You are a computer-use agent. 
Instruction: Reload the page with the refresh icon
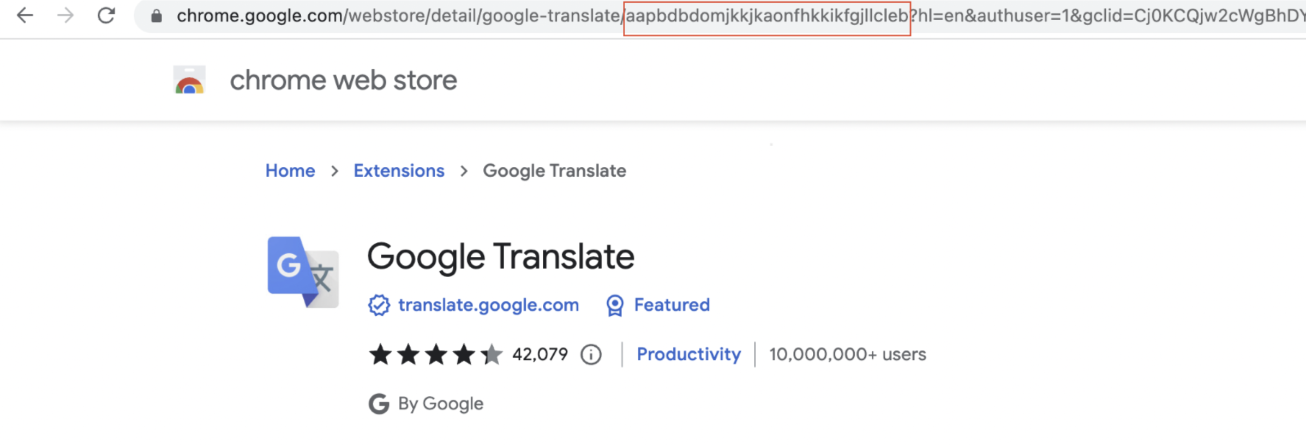[x=106, y=16]
